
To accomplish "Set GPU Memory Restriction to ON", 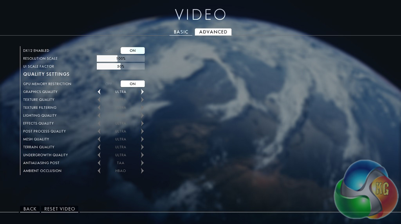I will point(132,84).
